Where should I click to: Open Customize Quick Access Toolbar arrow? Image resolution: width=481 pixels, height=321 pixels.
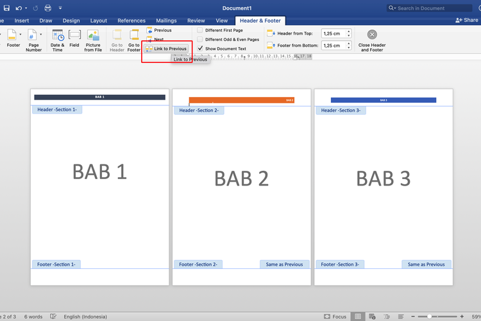(60, 8)
